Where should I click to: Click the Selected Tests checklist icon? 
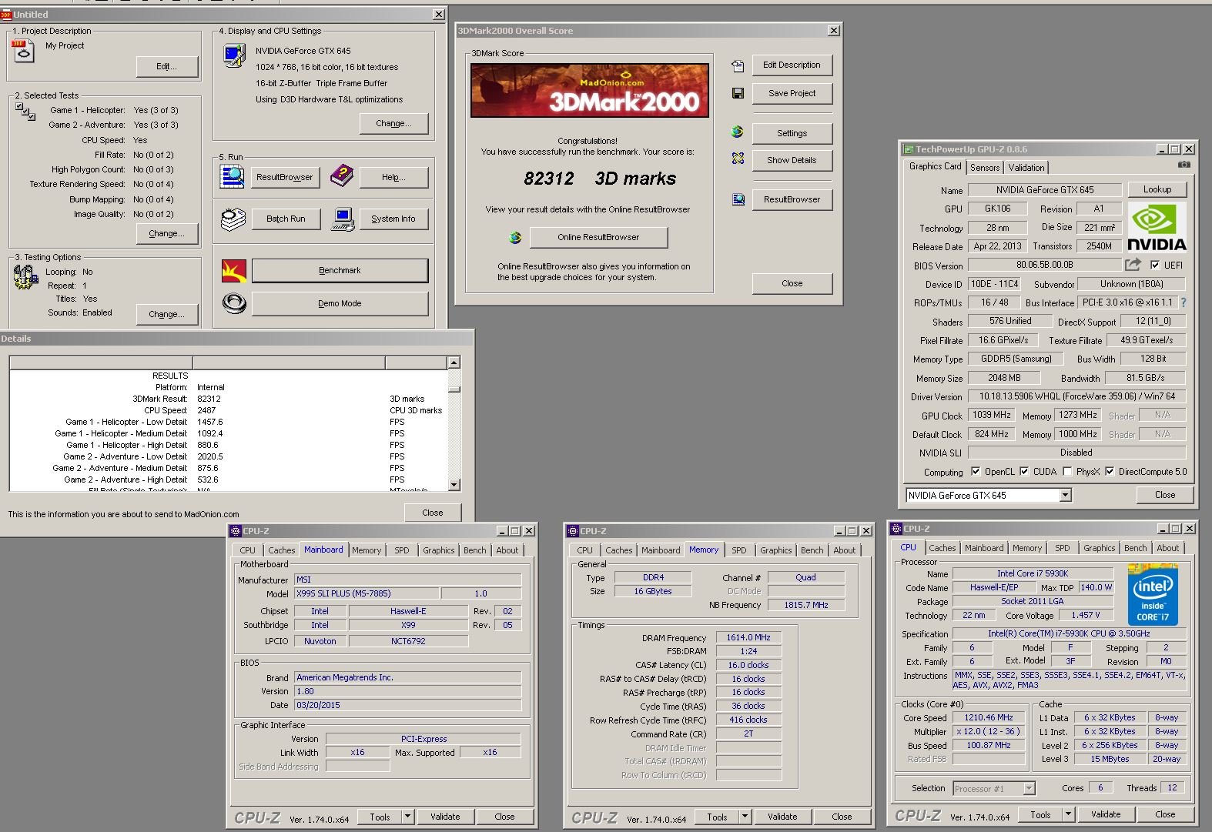point(25,112)
